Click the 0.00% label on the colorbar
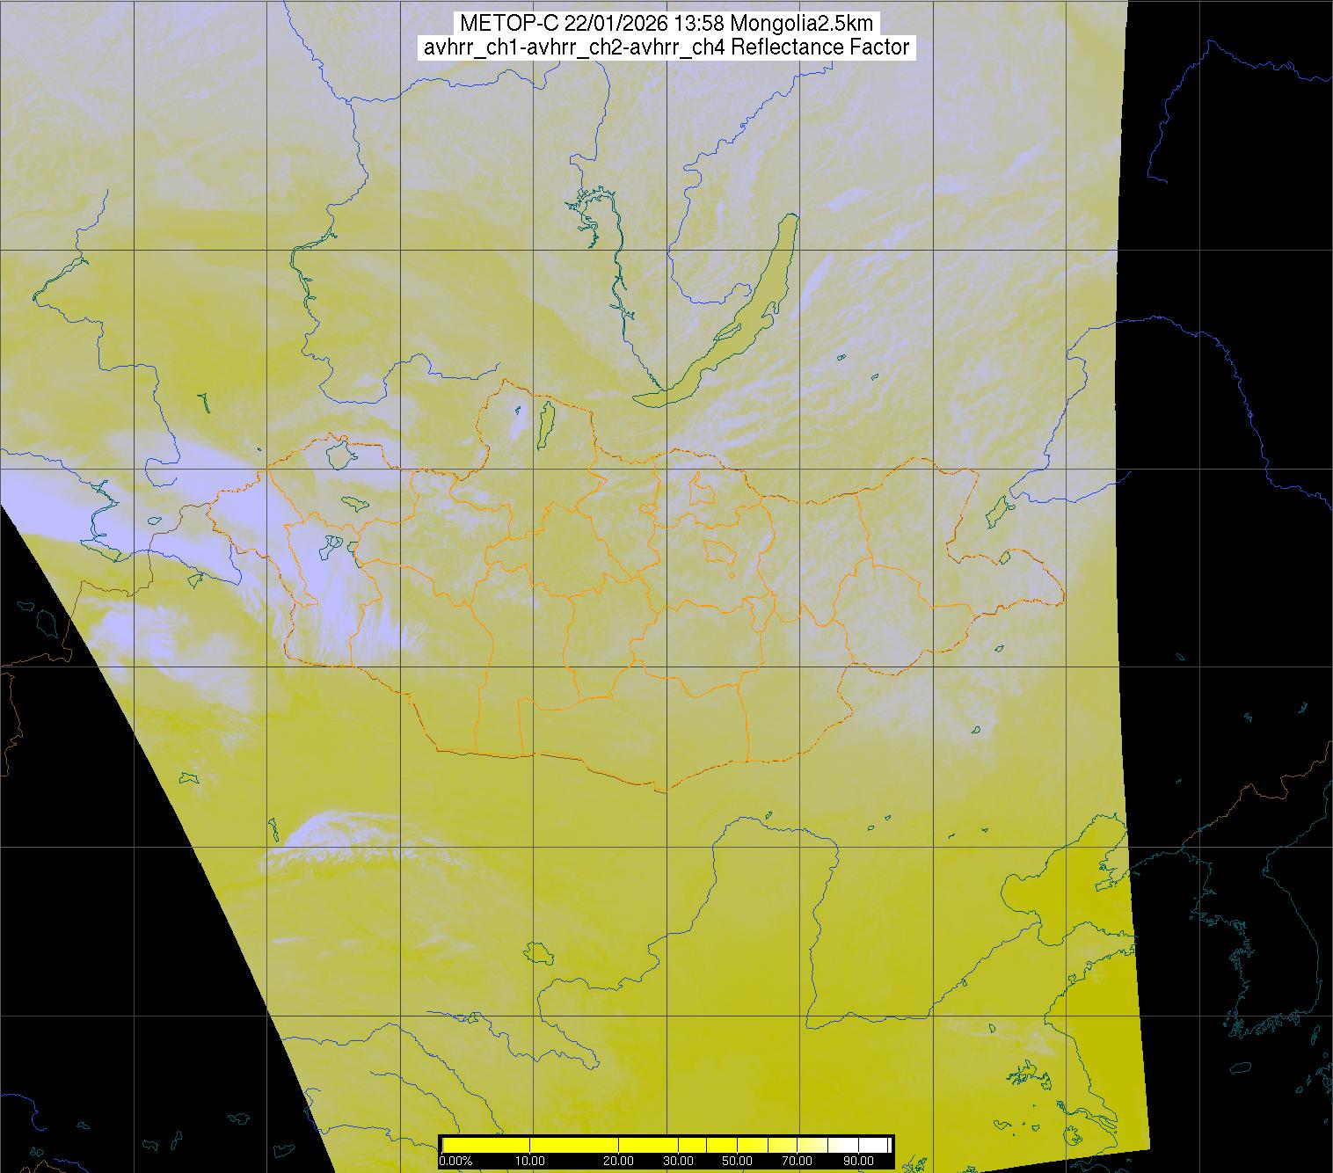Image resolution: width=1333 pixels, height=1173 pixels. click(x=455, y=1162)
